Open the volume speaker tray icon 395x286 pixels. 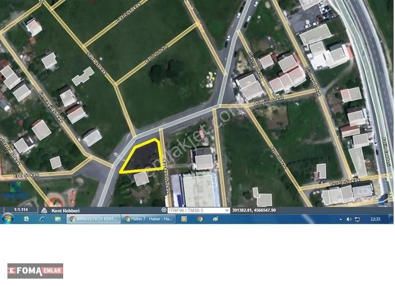click(349, 219)
